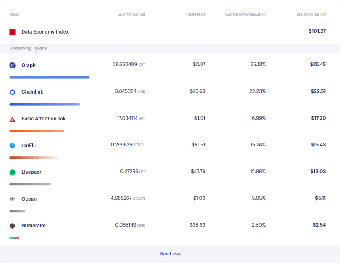This screenshot has width=340, height=263.
Task: Click the renFIL red-fading allocation bar
Action: point(34,158)
